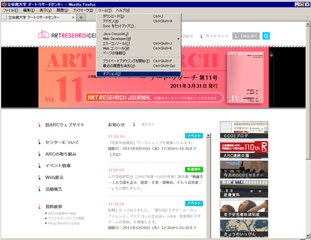Image resolution: width=311 pixels, height=240 pixels.
Task: Open the ヘルプ(H) menu
Action: pos(123,10)
